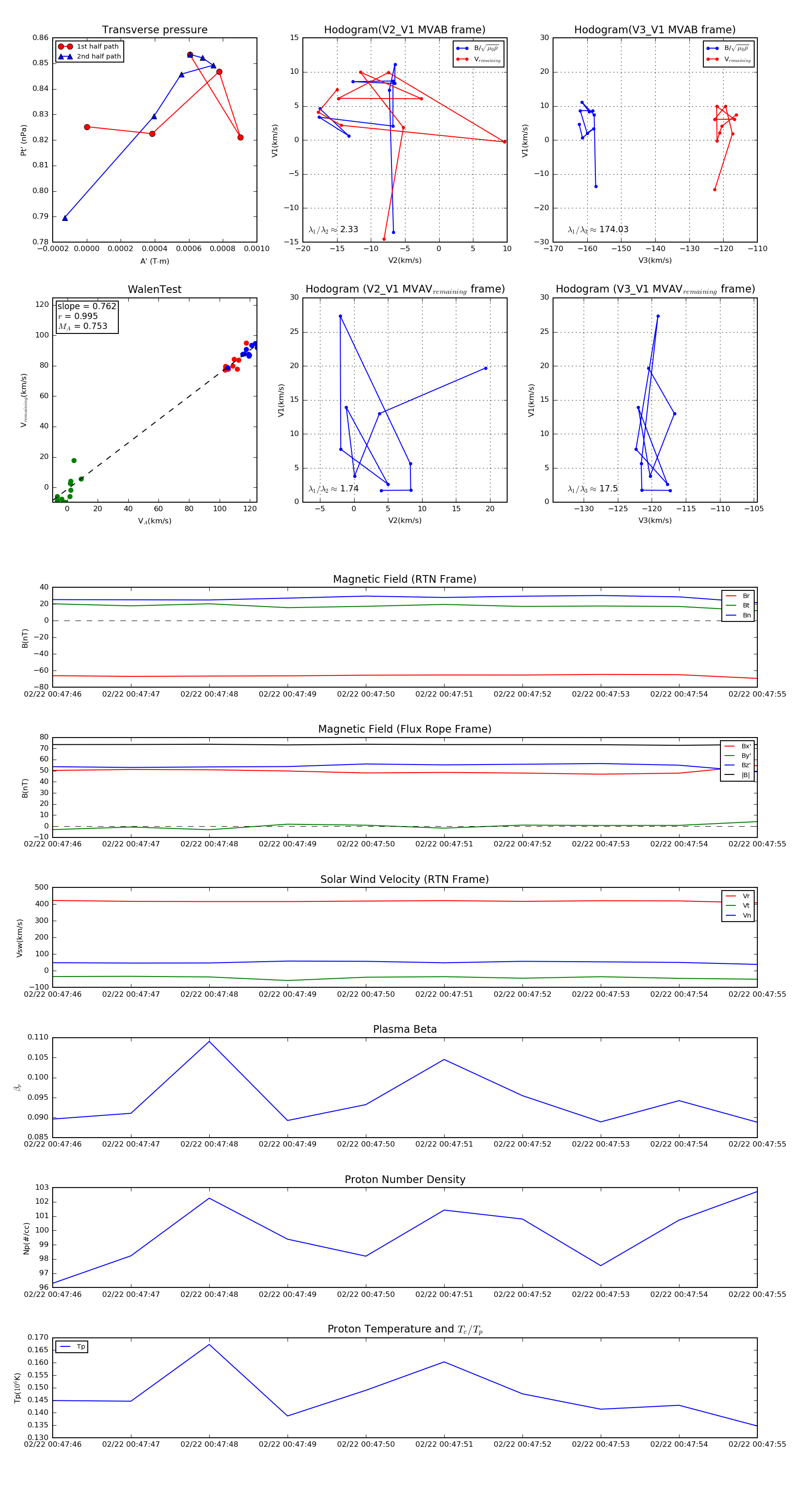
Task: Click the WalenTest "V remaining(km/s)" y-axis label
Action: 24,400
